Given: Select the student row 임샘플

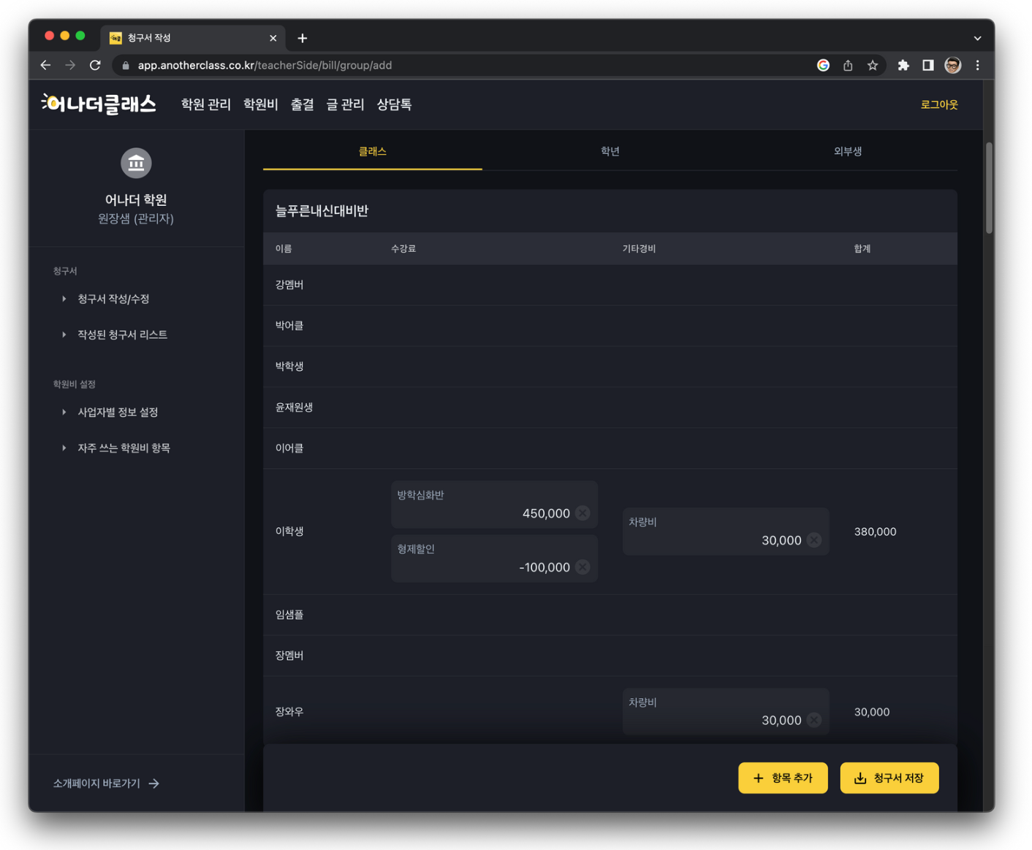Looking at the screenshot, I should pyautogui.click(x=610, y=615).
